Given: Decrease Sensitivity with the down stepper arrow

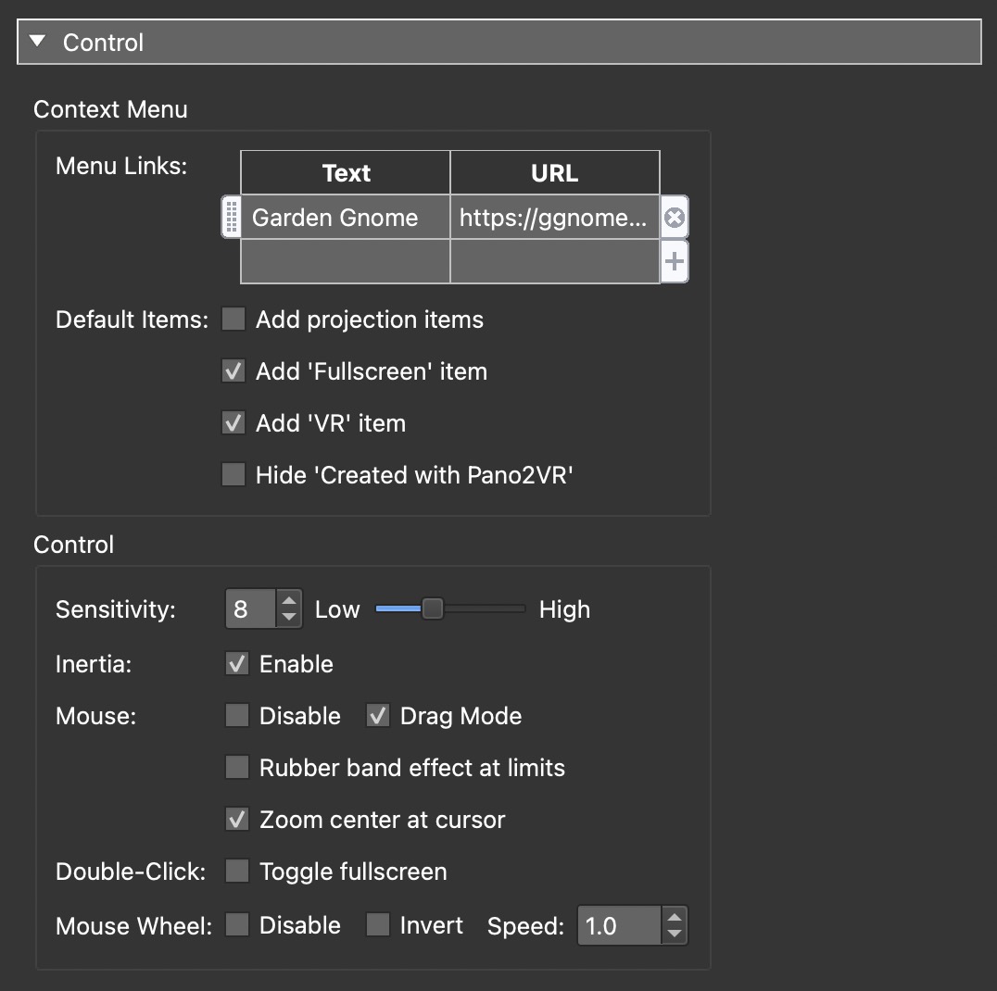Looking at the screenshot, I should [290, 618].
